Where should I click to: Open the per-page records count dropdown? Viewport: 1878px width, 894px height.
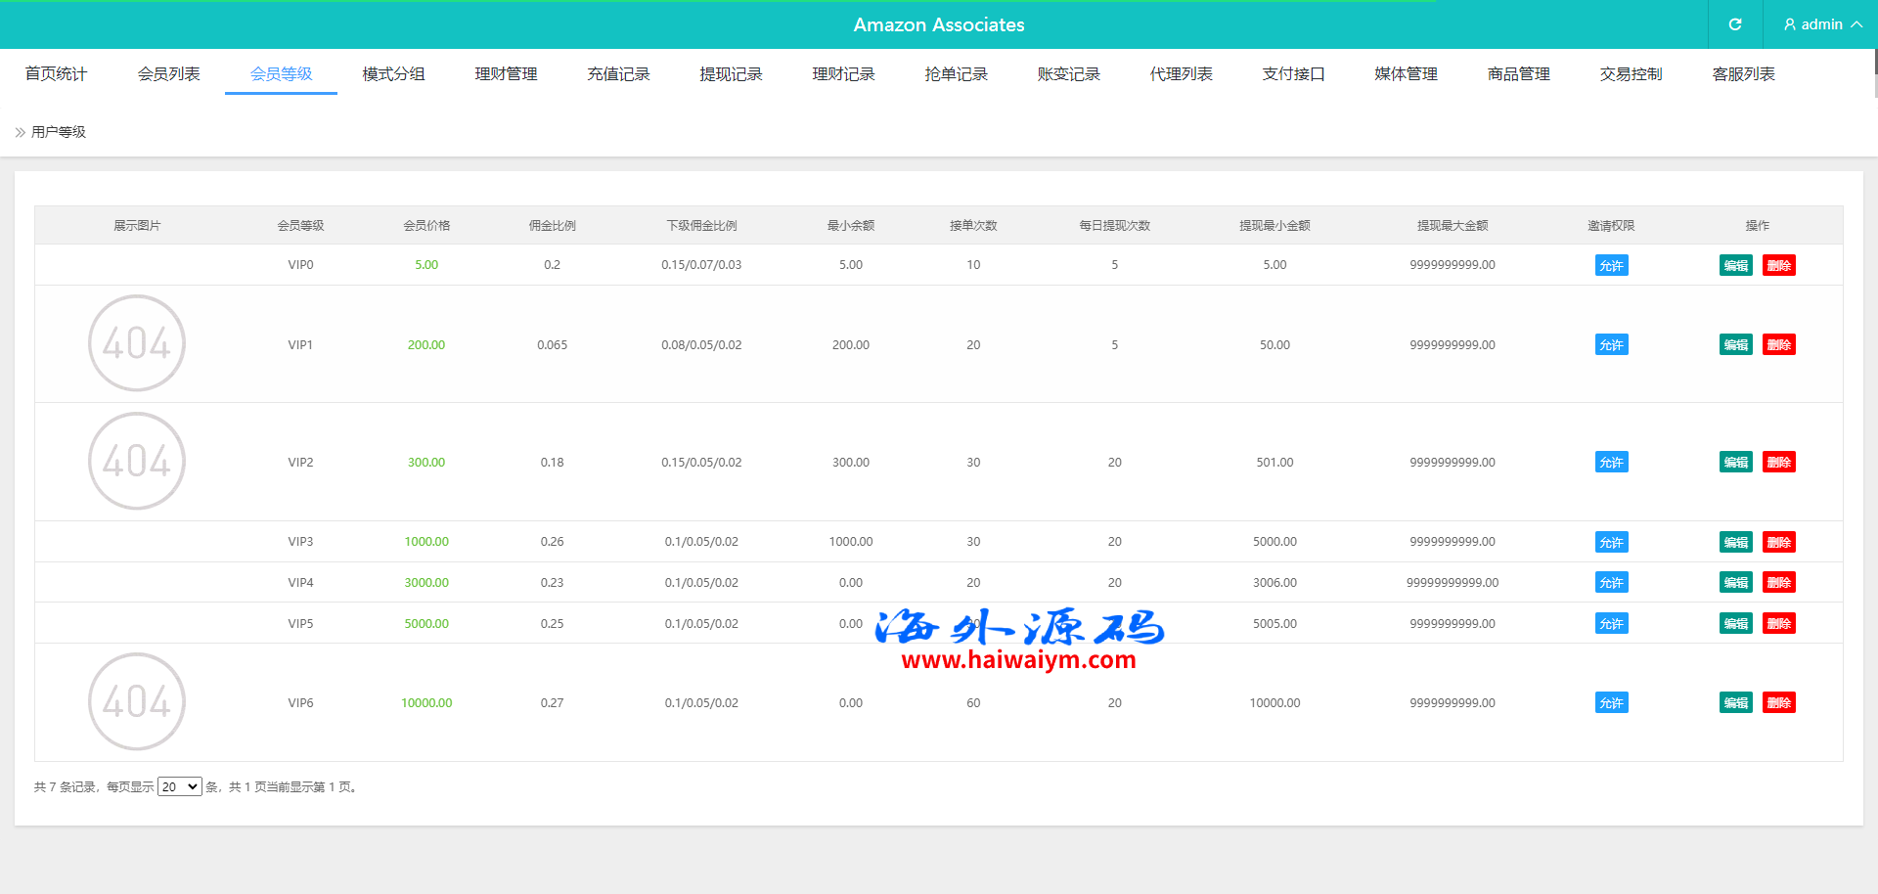click(x=179, y=786)
